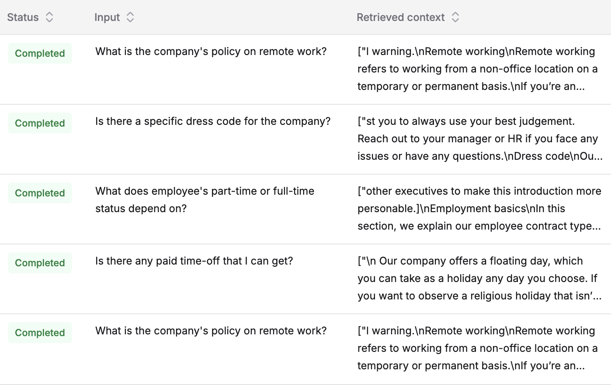Viewport: 611px width, 385px height.
Task: Click Completed badge in first row
Action: click(x=40, y=53)
